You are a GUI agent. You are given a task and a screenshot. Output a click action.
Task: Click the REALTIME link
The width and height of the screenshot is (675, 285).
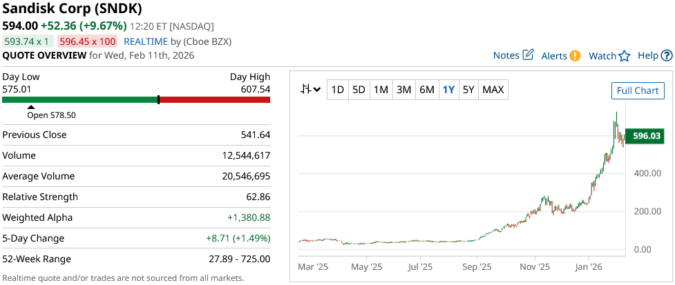145,41
